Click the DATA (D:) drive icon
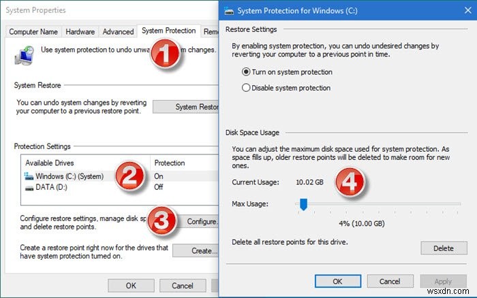Viewport: 477px width, 298px height. coord(29,186)
